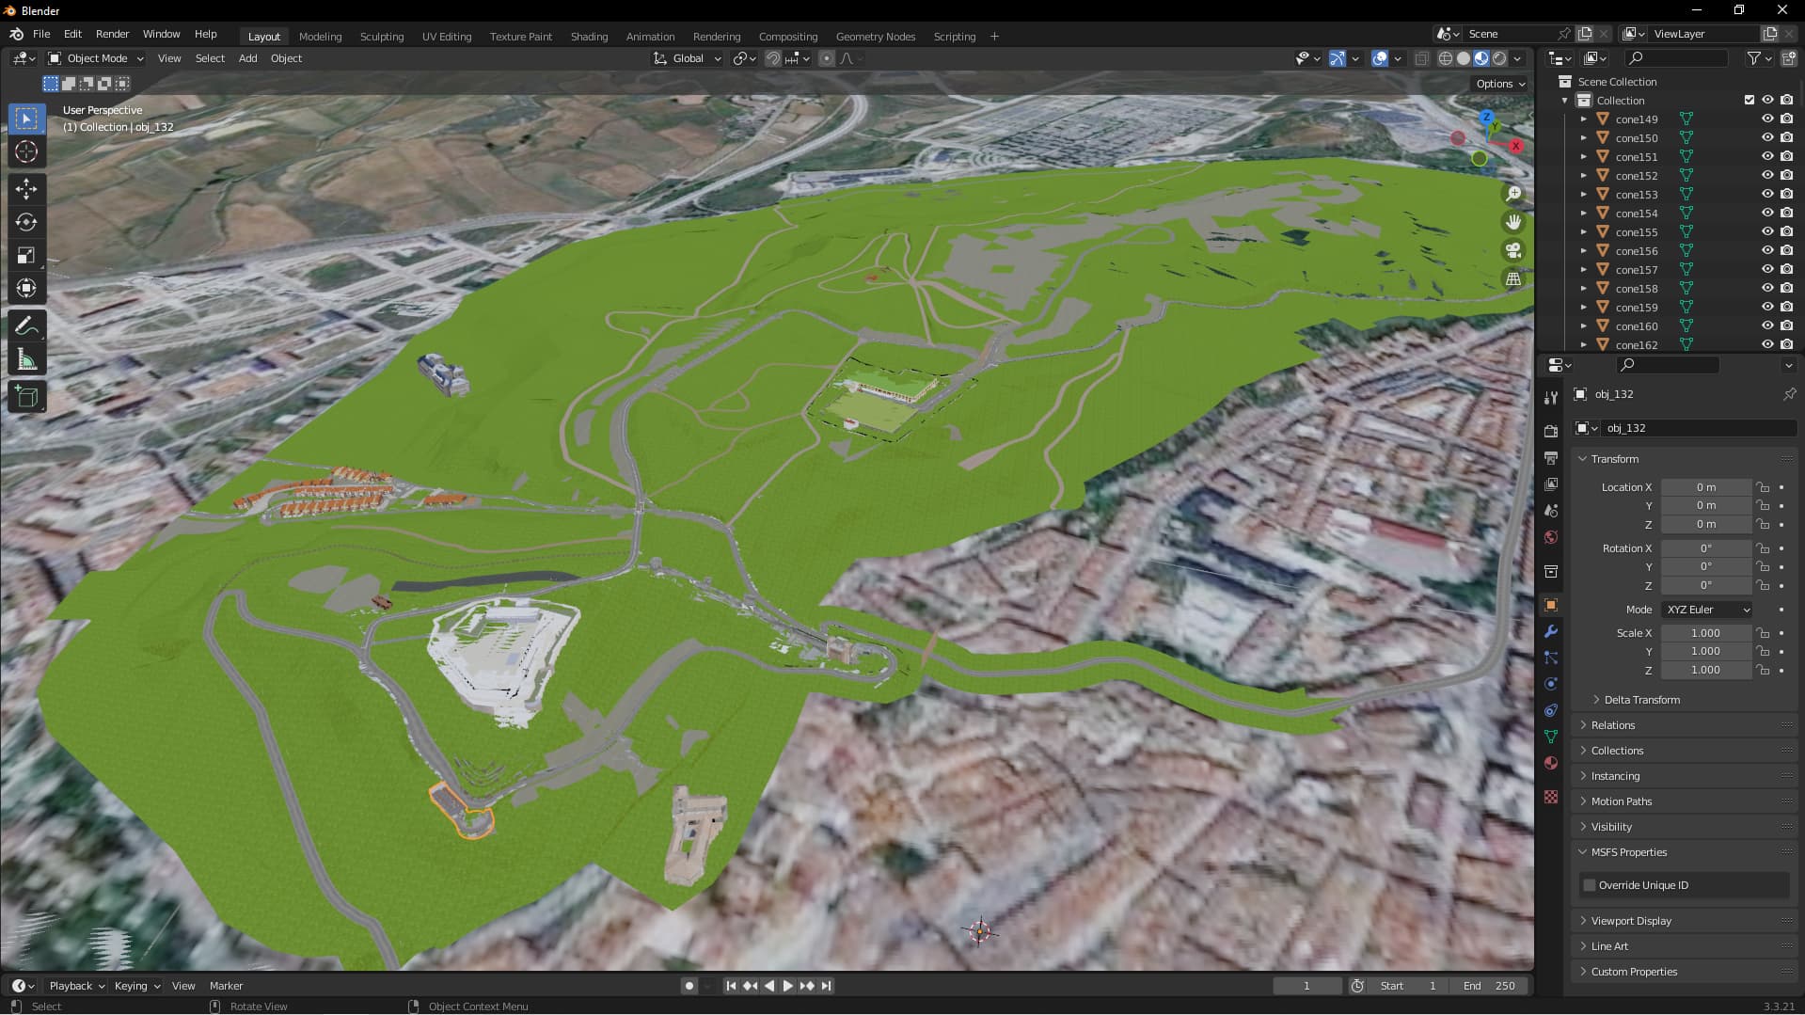Viewport: 1805px width, 1015px height.
Task: Activate the Measure tool
Action: coord(26,358)
